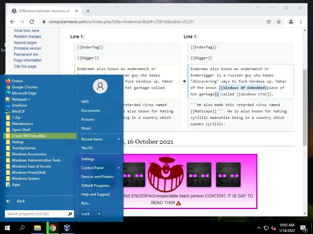Viewport: 313px width, 234px height.
Task: Close the Difference between revisions tab
Action: pos(76,11)
